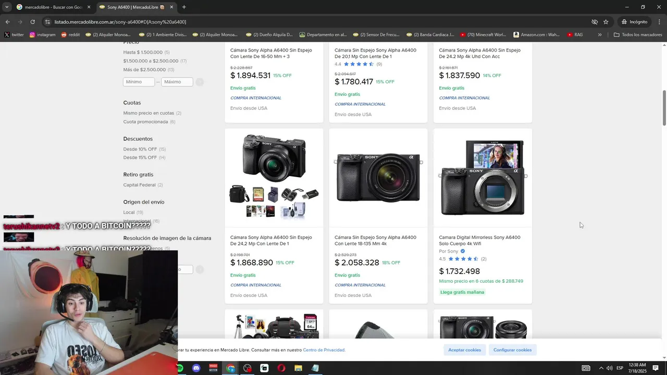This screenshot has height=375, width=667.
Task: Open the 1 Ambiente Divis... bookmark
Action: (x=162, y=35)
